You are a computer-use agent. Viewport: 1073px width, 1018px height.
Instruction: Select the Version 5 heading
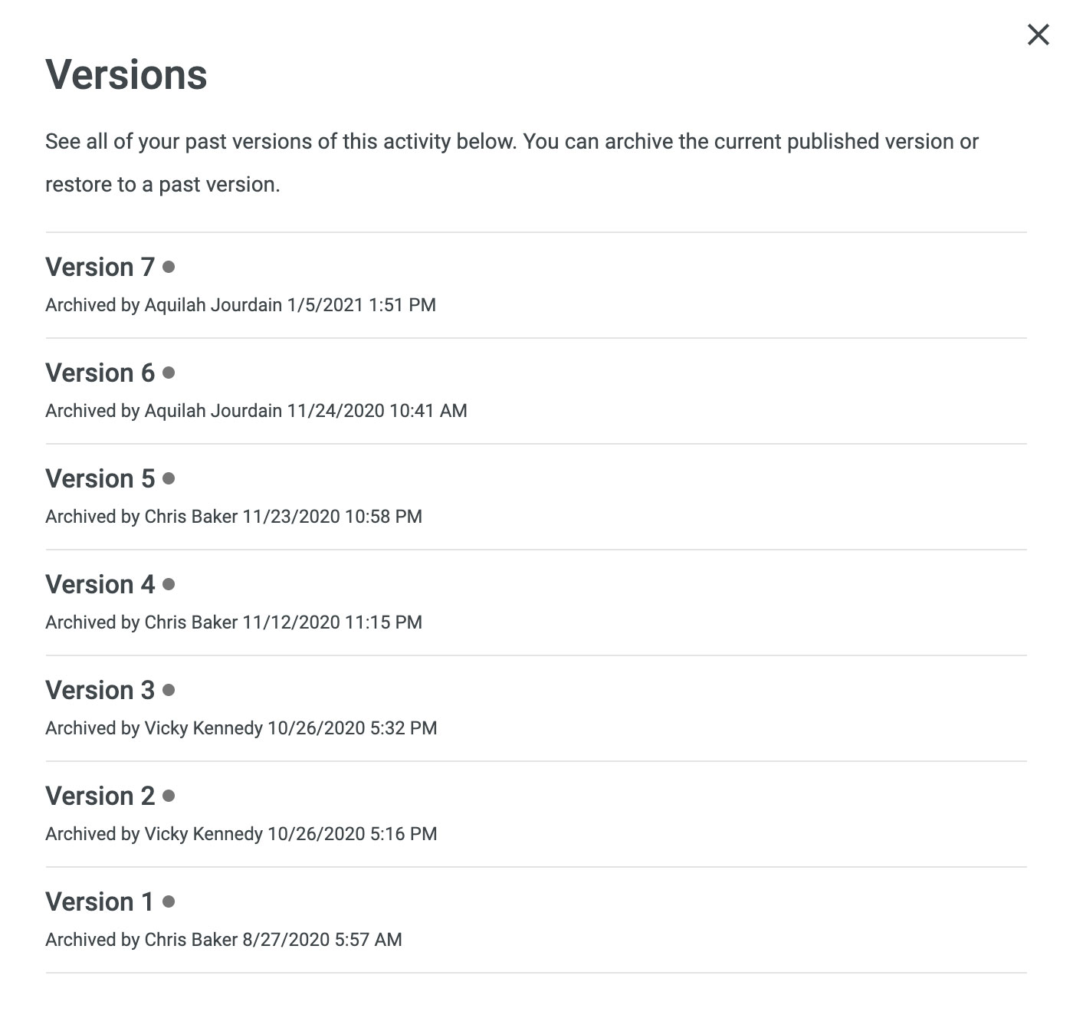click(100, 479)
